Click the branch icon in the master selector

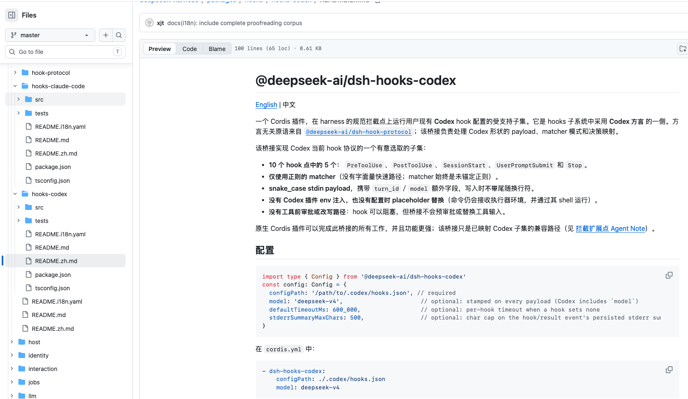click(14, 35)
